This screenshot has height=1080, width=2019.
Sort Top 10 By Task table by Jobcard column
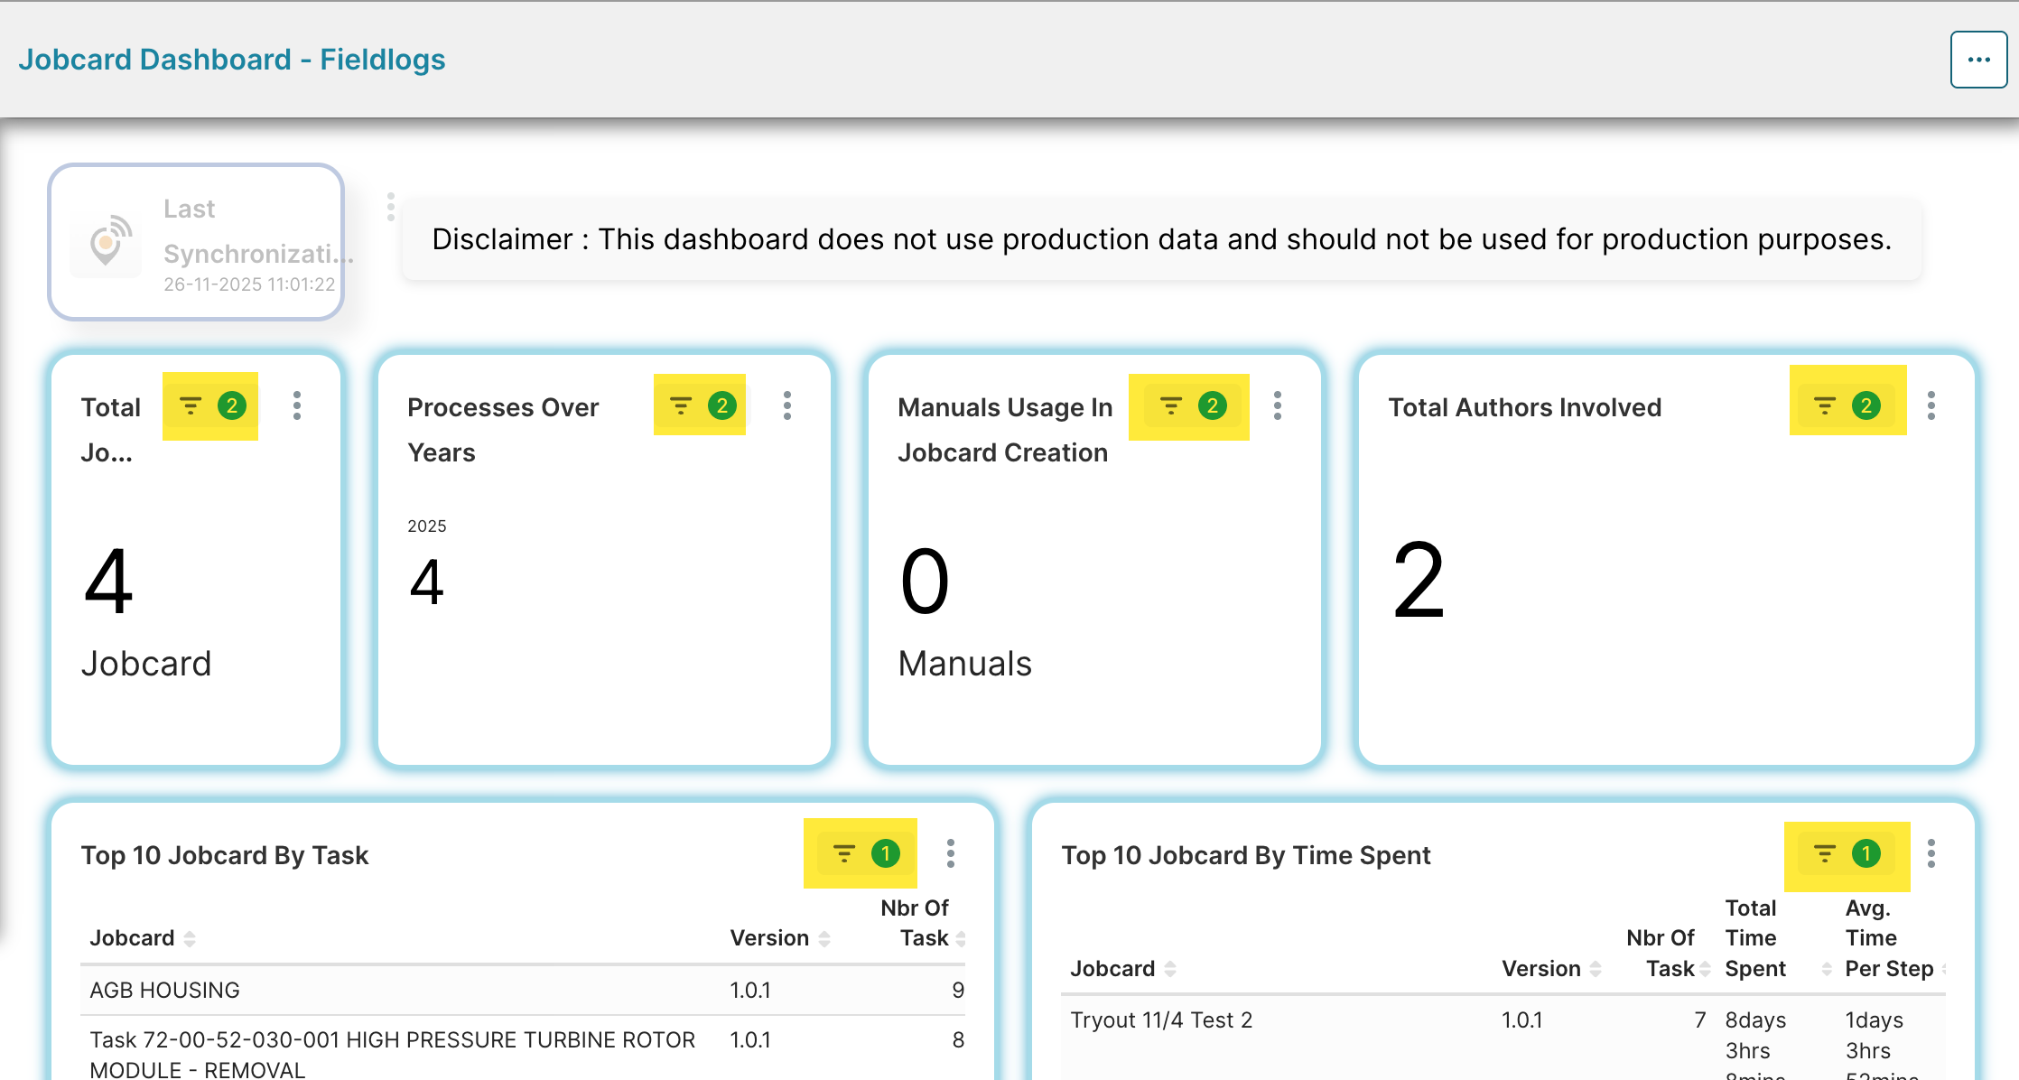tap(190, 939)
